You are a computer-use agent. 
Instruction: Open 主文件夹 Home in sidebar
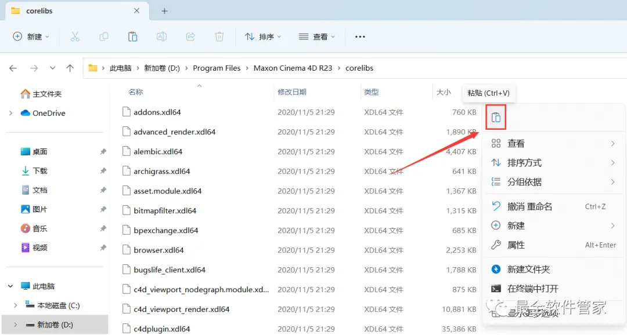pos(41,94)
